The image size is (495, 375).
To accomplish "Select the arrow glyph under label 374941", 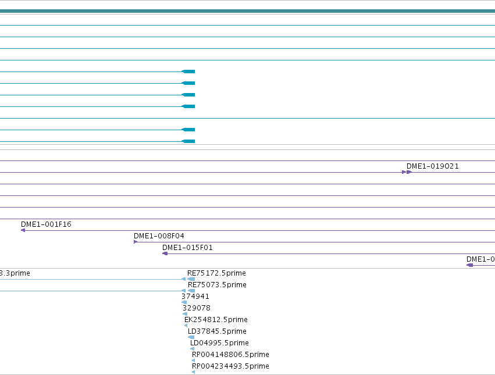I will coord(184,302).
